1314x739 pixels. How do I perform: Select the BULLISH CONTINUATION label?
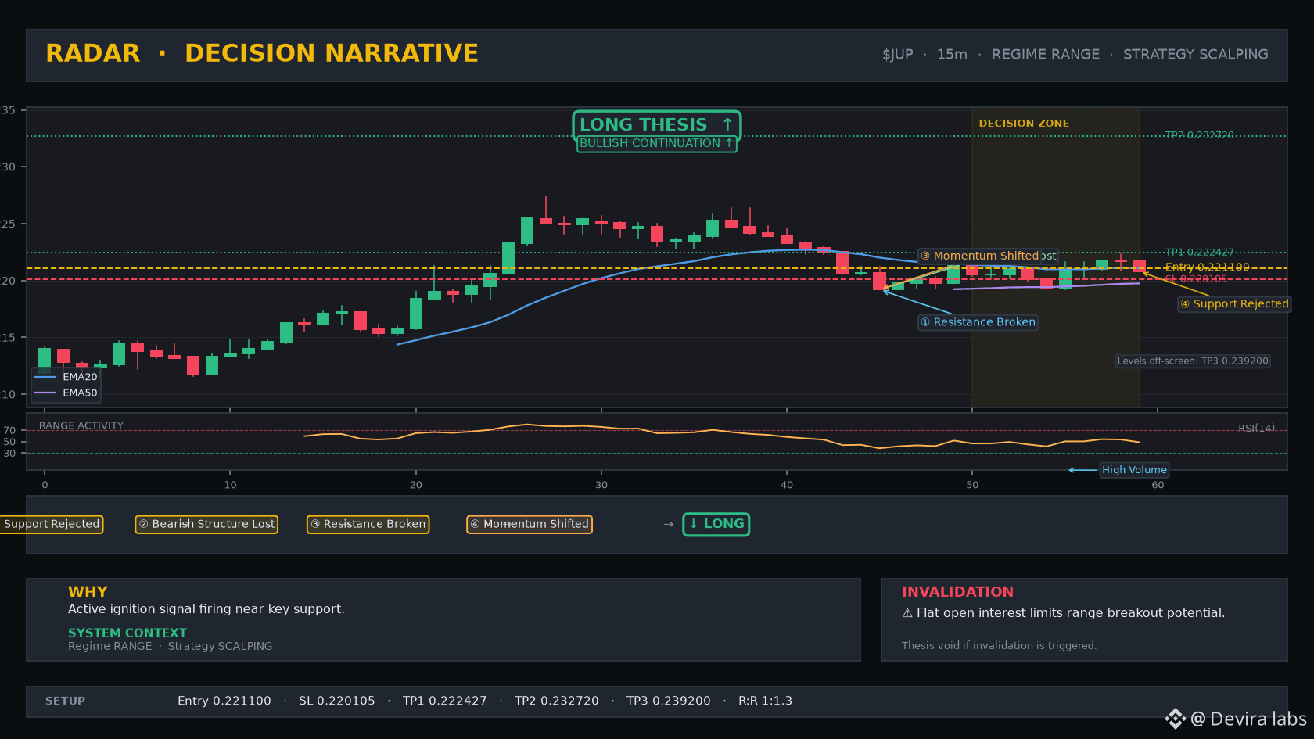click(x=656, y=143)
